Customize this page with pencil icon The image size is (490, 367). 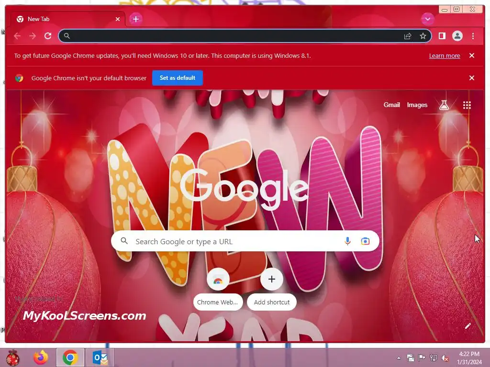pos(468,326)
